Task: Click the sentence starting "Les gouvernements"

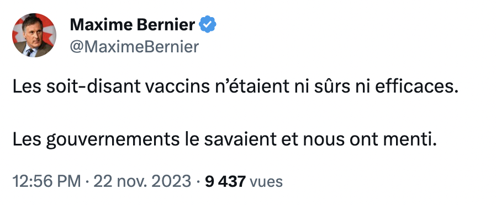Action: pyautogui.click(x=225, y=140)
